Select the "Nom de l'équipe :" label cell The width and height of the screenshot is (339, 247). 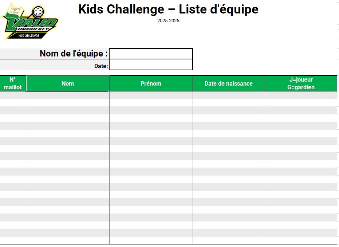(x=55, y=54)
